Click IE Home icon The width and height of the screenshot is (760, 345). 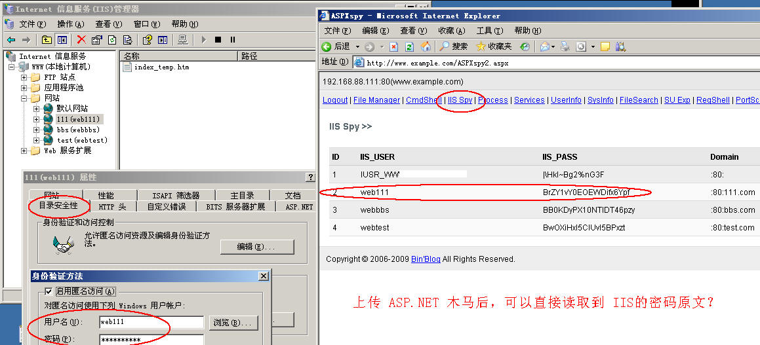(x=426, y=46)
